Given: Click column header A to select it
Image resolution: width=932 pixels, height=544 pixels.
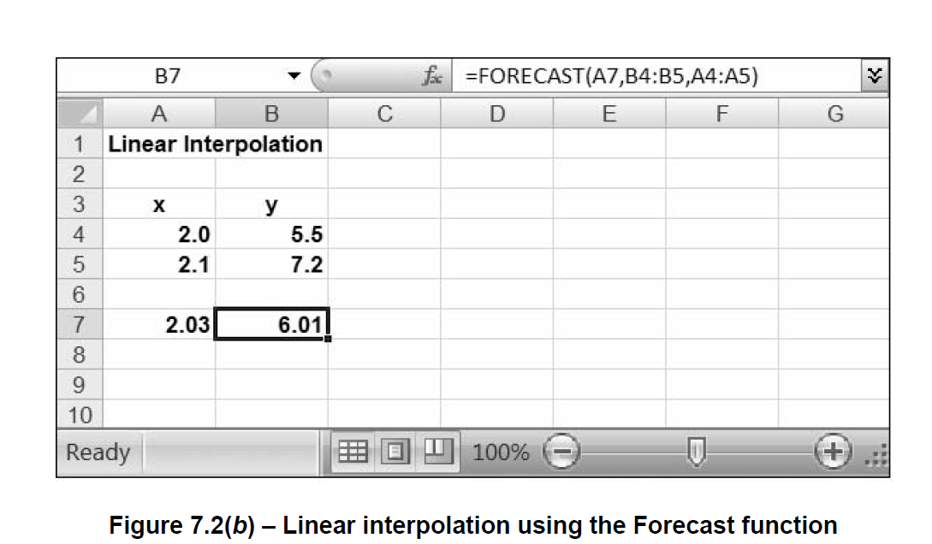Looking at the screenshot, I should [x=159, y=112].
